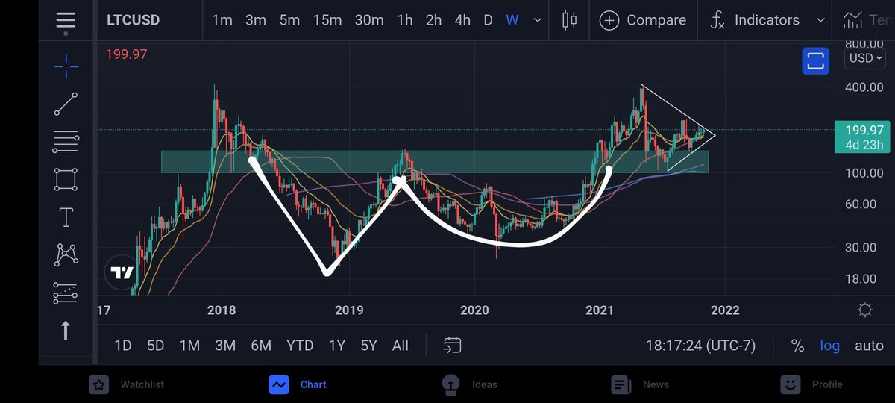The height and width of the screenshot is (403, 895).
Task: Switch to the daily D timeframe
Action: tap(488, 20)
